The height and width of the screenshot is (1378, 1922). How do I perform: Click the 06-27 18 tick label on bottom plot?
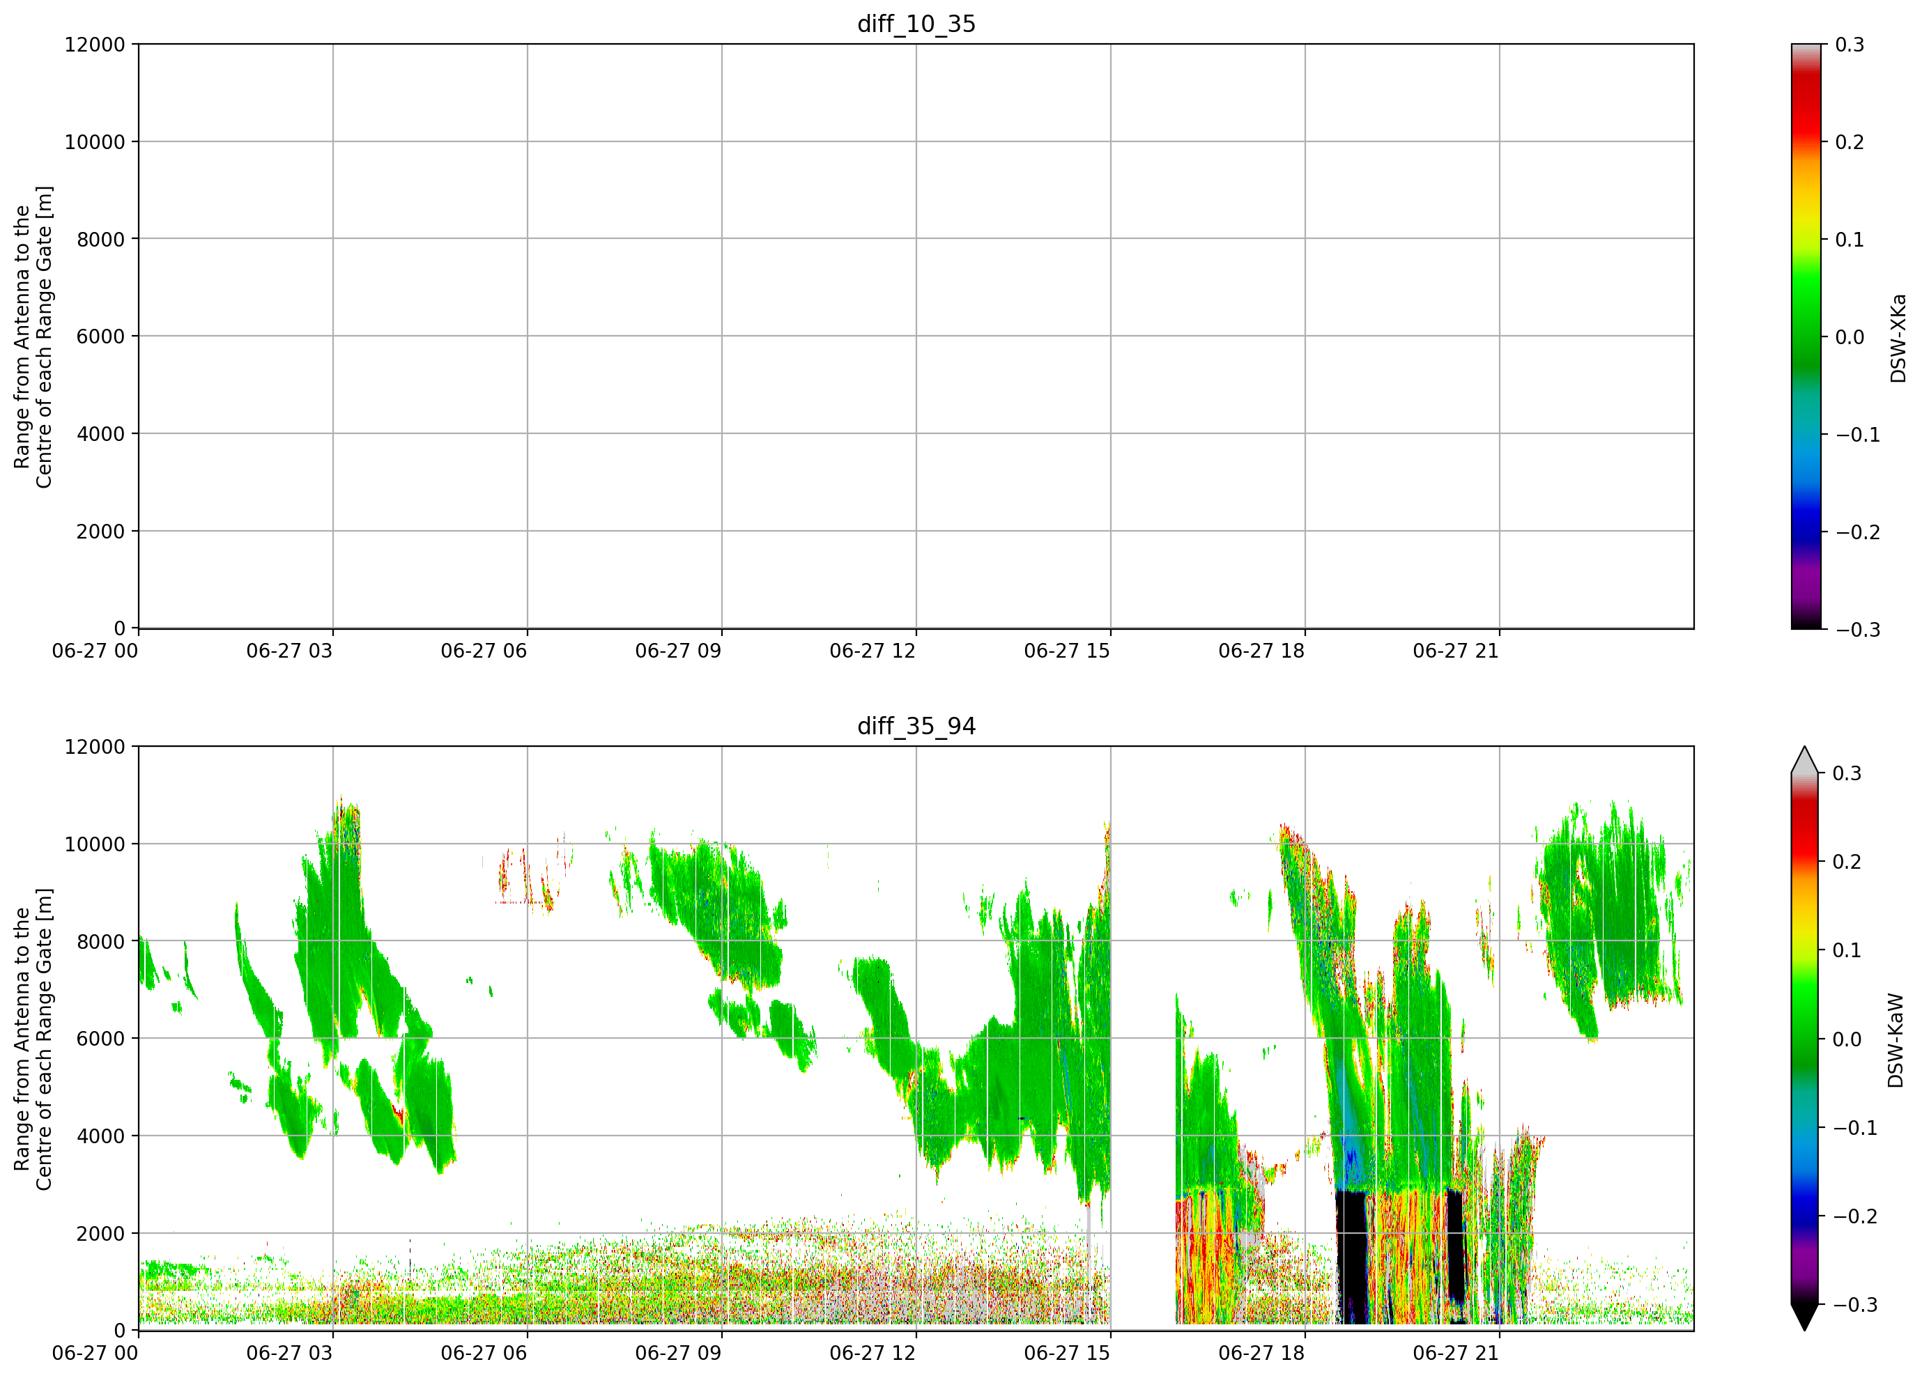click(1261, 1353)
